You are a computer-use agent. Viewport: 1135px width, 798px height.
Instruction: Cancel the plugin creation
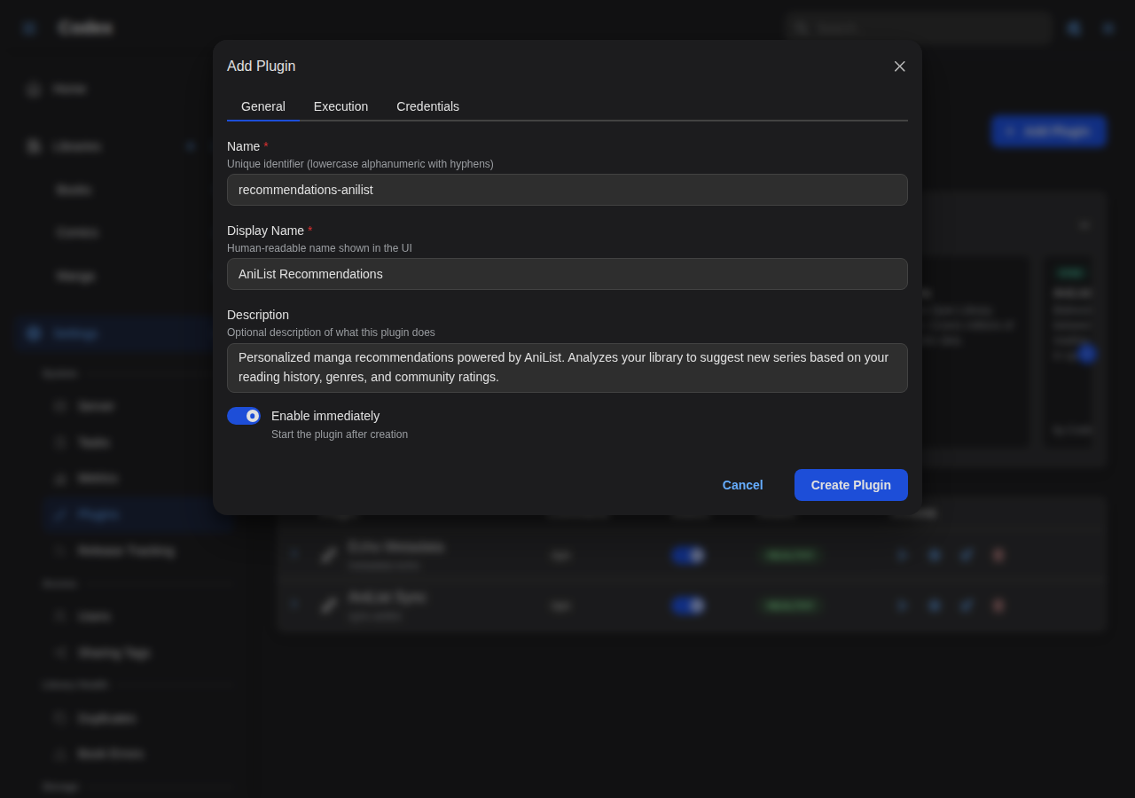pos(742,485)
